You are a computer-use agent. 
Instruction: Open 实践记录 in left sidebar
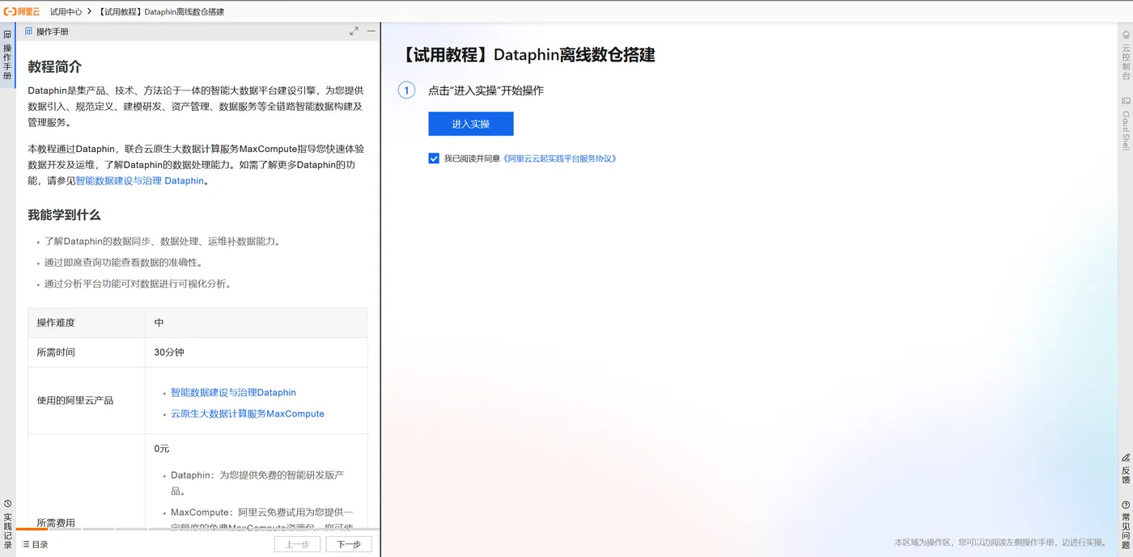click(7, 525)
